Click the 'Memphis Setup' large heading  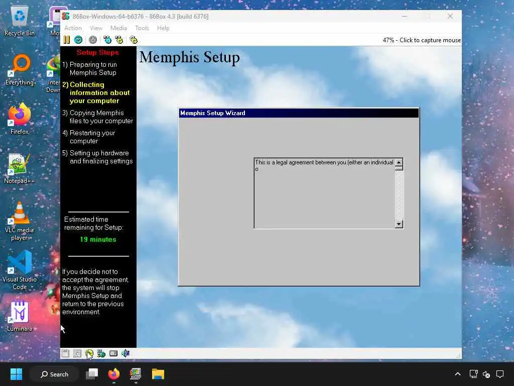coord(189,57)
